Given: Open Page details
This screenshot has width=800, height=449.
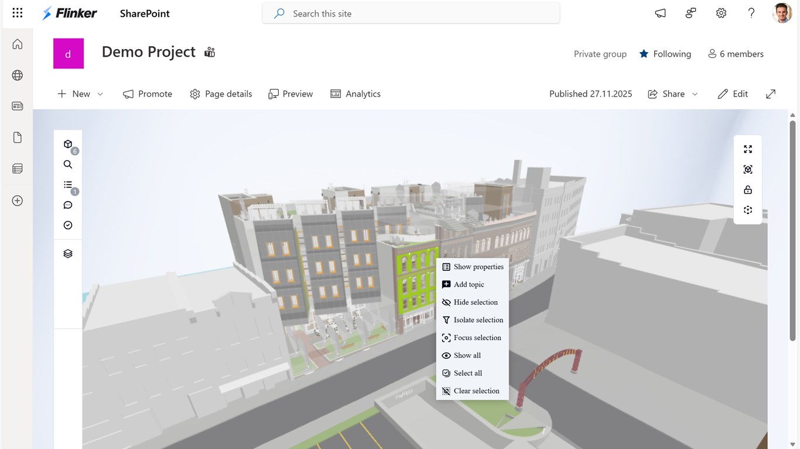Looking at the screenshot, I should pos(221,94).
